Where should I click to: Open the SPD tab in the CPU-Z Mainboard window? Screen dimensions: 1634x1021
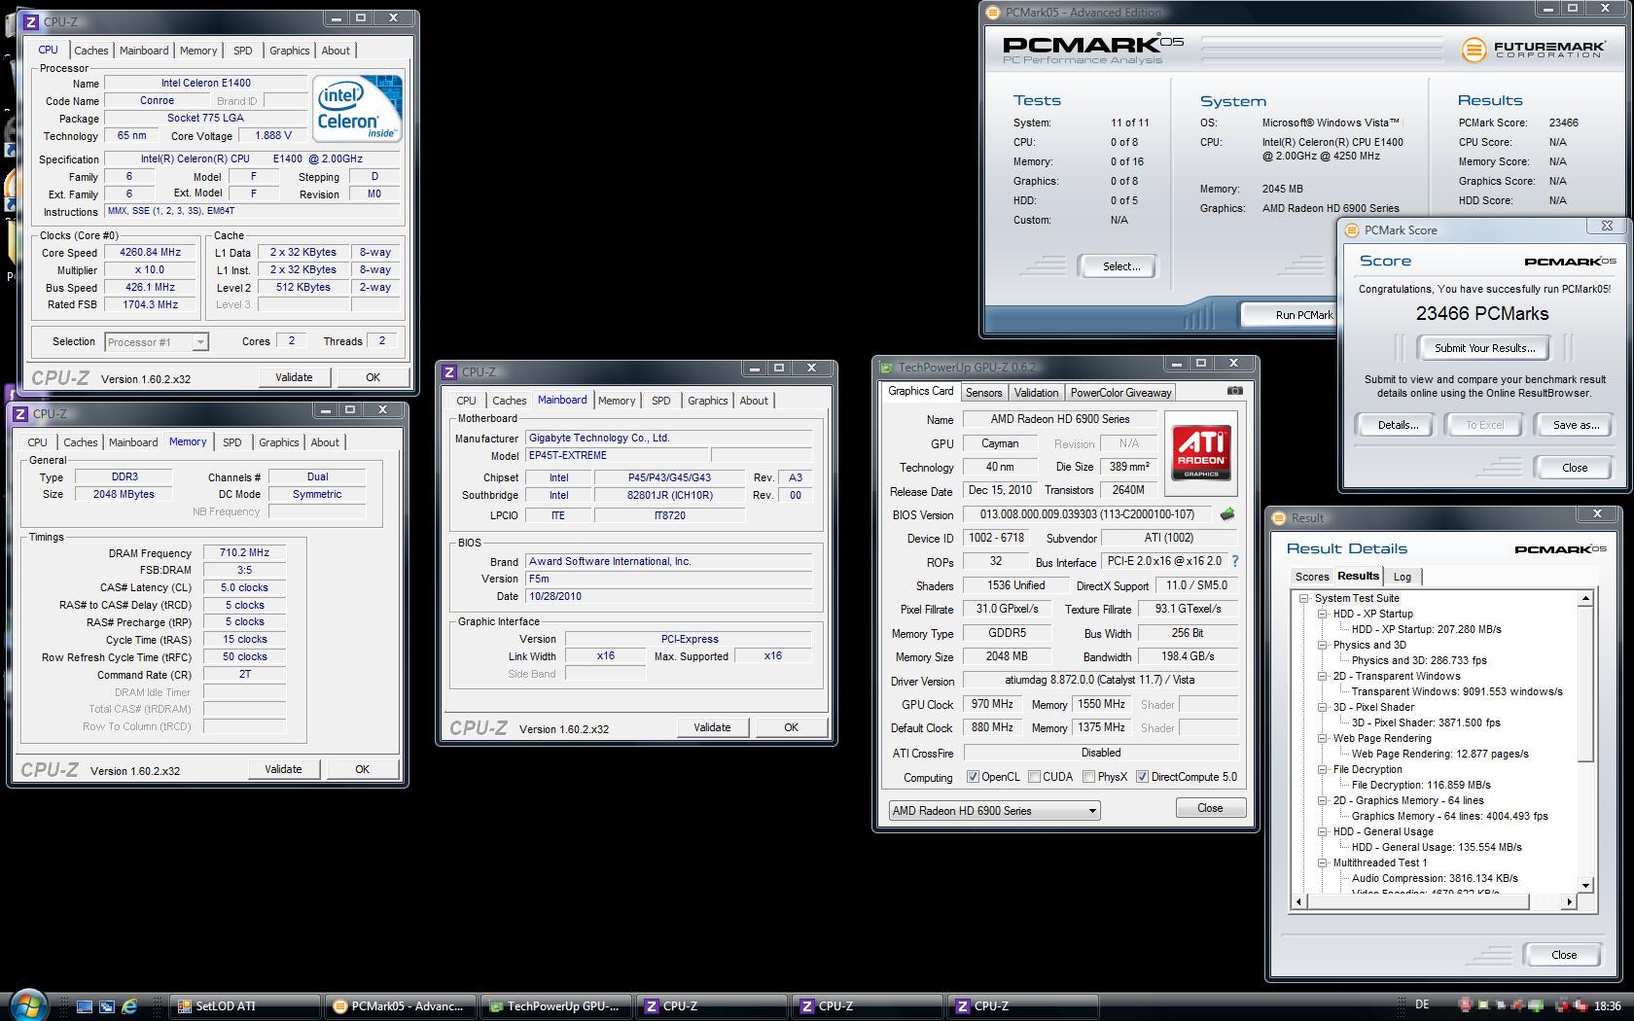[x=661, y=401]
